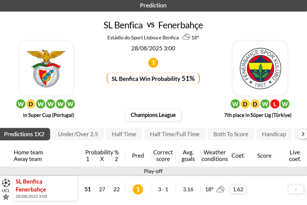Open the Half Time tab

coord(124,134)
